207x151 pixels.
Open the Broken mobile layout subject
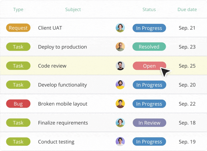point(63,104)
